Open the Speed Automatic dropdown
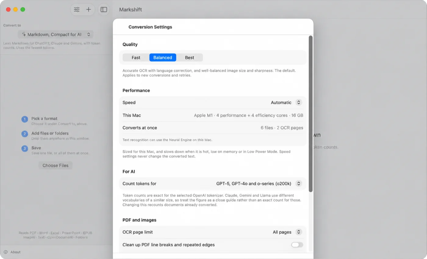Viewport: 427px width, 259px height. pyautogui.click(x=286, y=103)
